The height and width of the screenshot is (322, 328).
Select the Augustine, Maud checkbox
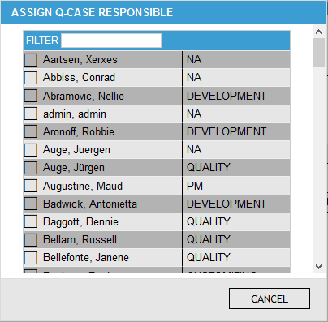(x=31, y=186)
